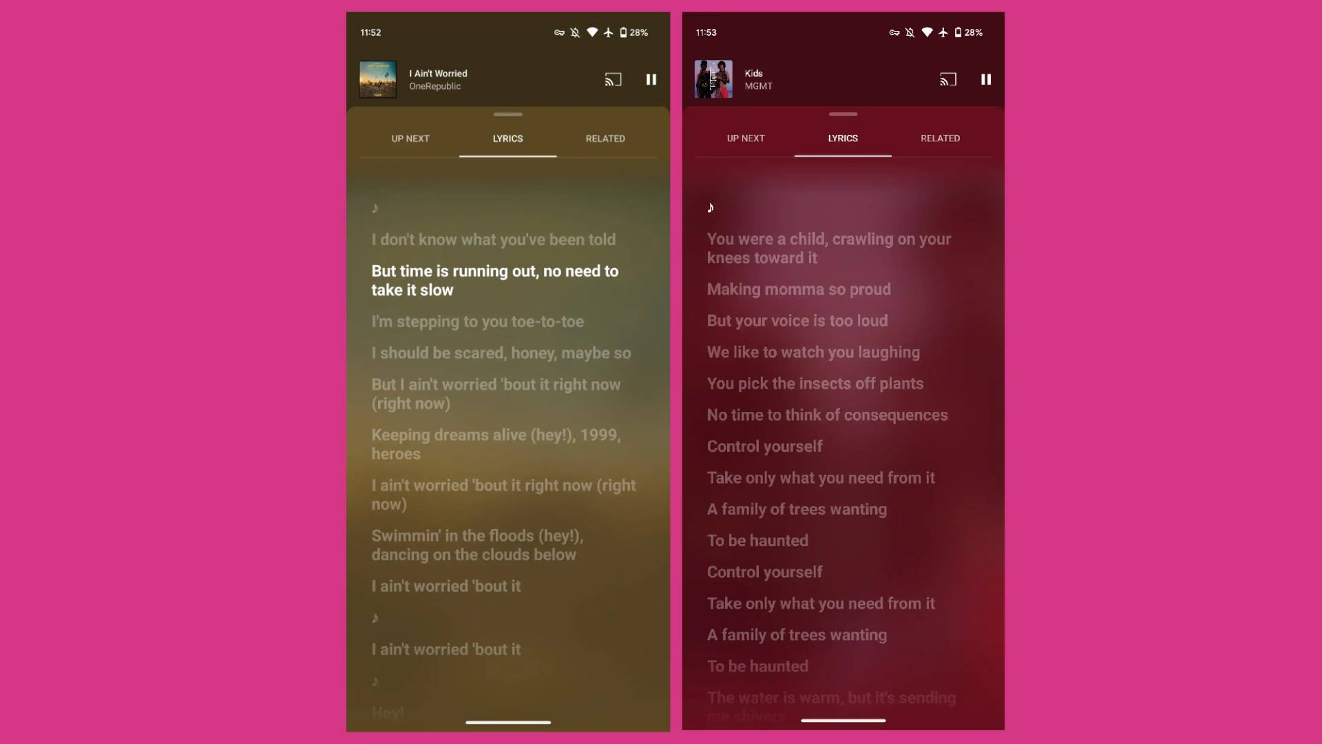Select RELATED tab on right screen
This screenshot has width=1322, height=744.
click(x=940, y=138)
